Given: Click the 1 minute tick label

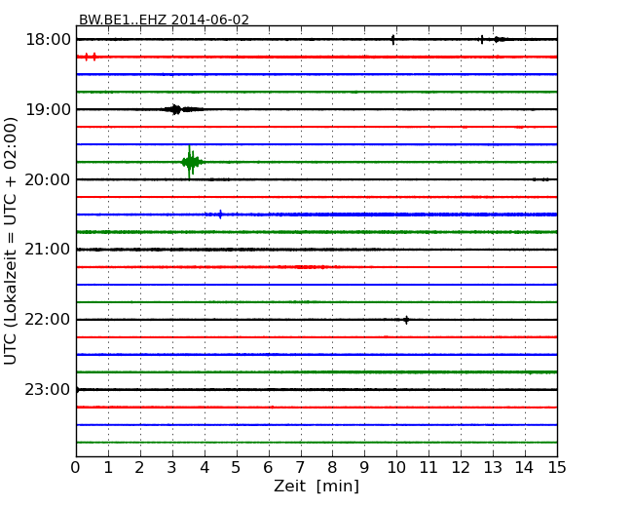Looking at the screenshot, I should point(108,467).
